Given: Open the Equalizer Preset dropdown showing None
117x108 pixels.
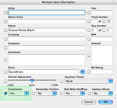Looking at the screenshot, I should click(88, 81).
